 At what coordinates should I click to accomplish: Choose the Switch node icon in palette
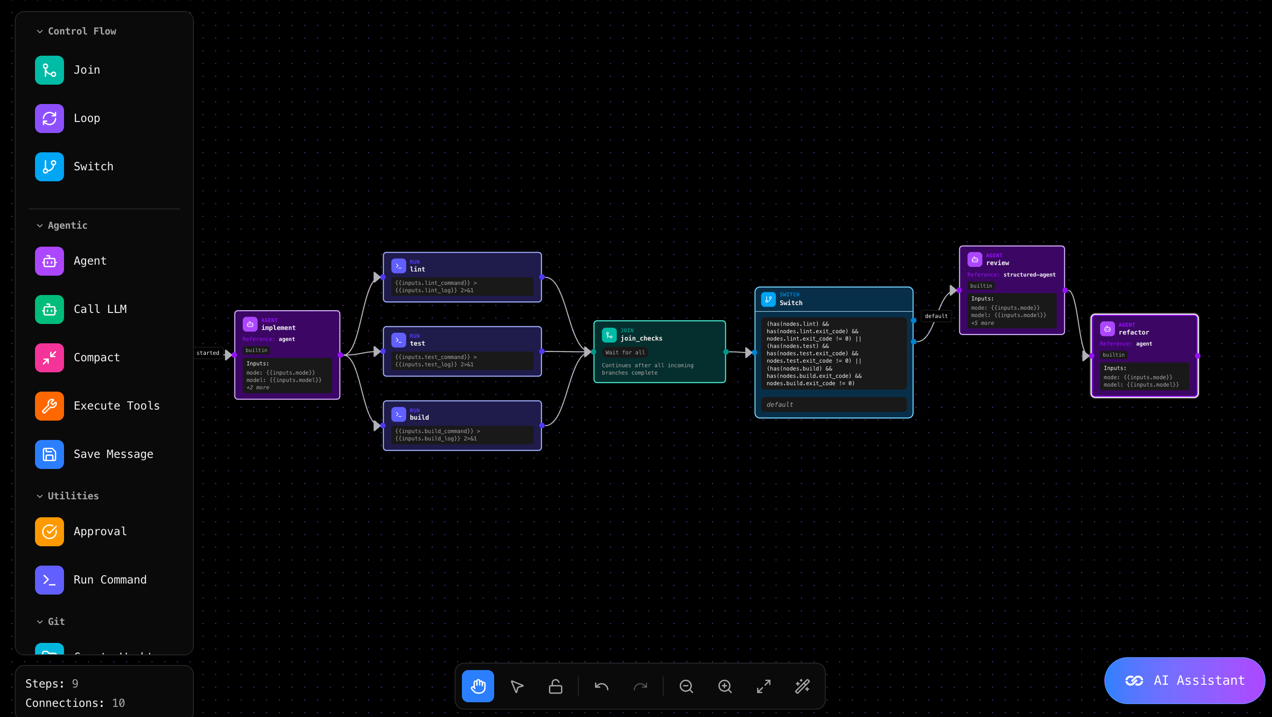tap(49, 167)
